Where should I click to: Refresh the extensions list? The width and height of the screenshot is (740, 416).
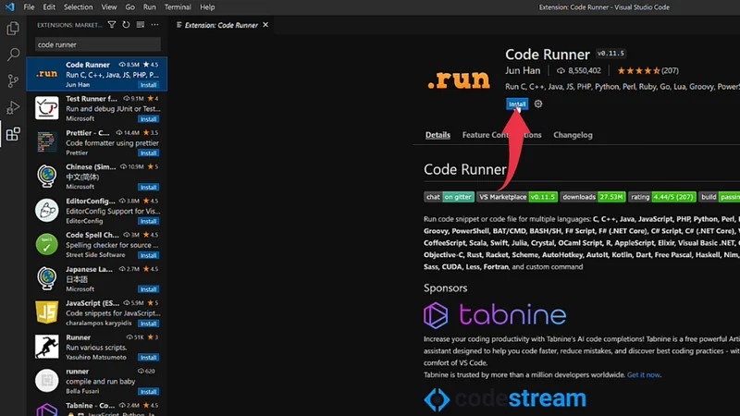pos(125,25)
